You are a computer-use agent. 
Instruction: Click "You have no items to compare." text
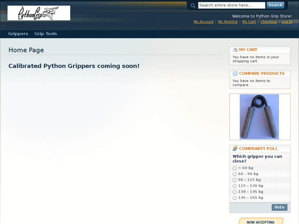point(251,83)
